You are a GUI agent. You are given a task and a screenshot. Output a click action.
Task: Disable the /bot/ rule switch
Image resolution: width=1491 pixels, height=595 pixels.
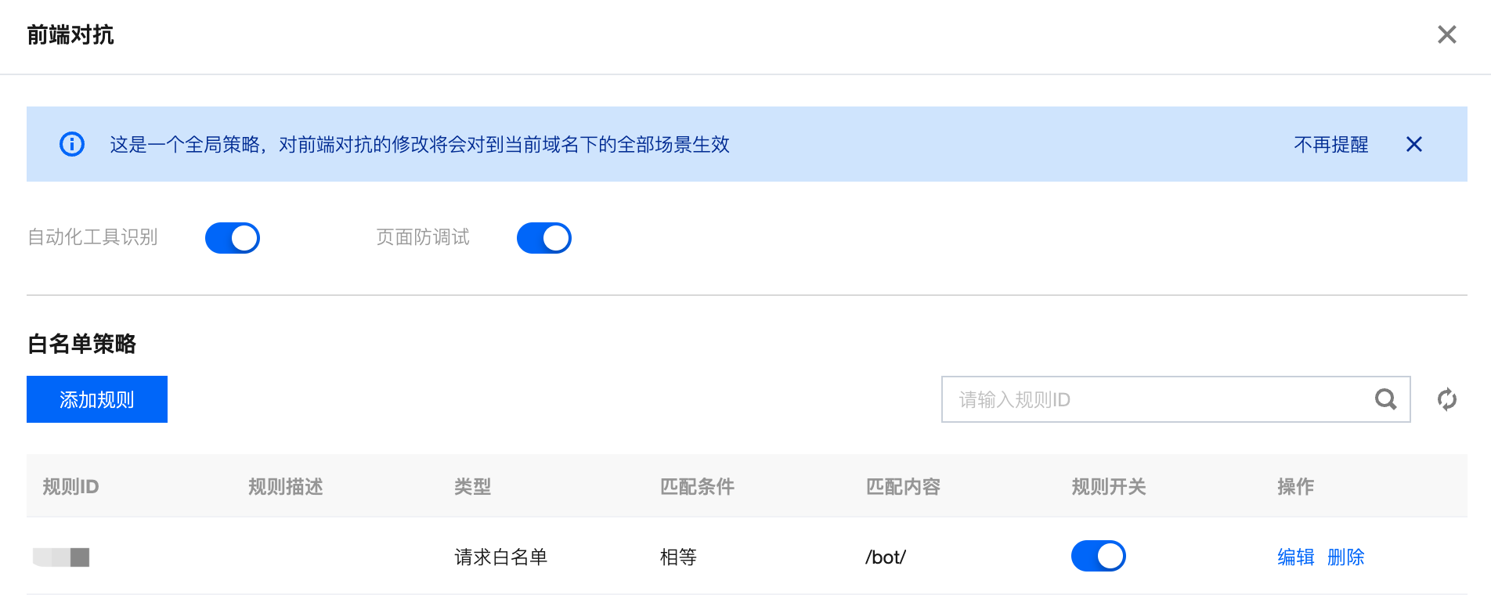[x=1099, y=556]
